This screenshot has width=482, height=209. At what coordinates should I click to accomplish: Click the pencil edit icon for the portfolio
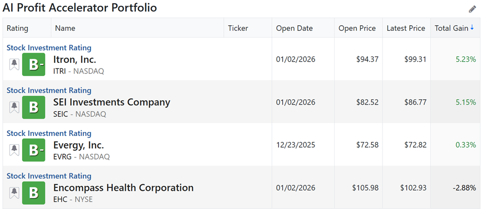(x=472, y=9)
